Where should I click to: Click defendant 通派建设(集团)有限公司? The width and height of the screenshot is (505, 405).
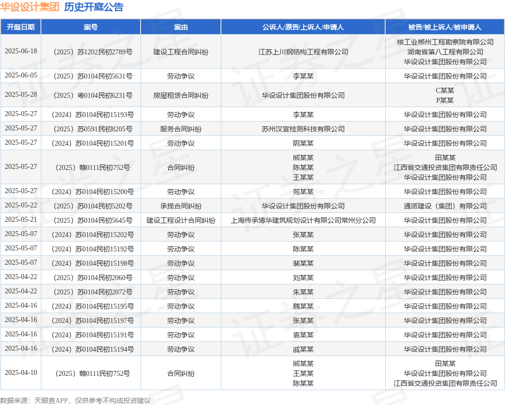pos(445,206)
